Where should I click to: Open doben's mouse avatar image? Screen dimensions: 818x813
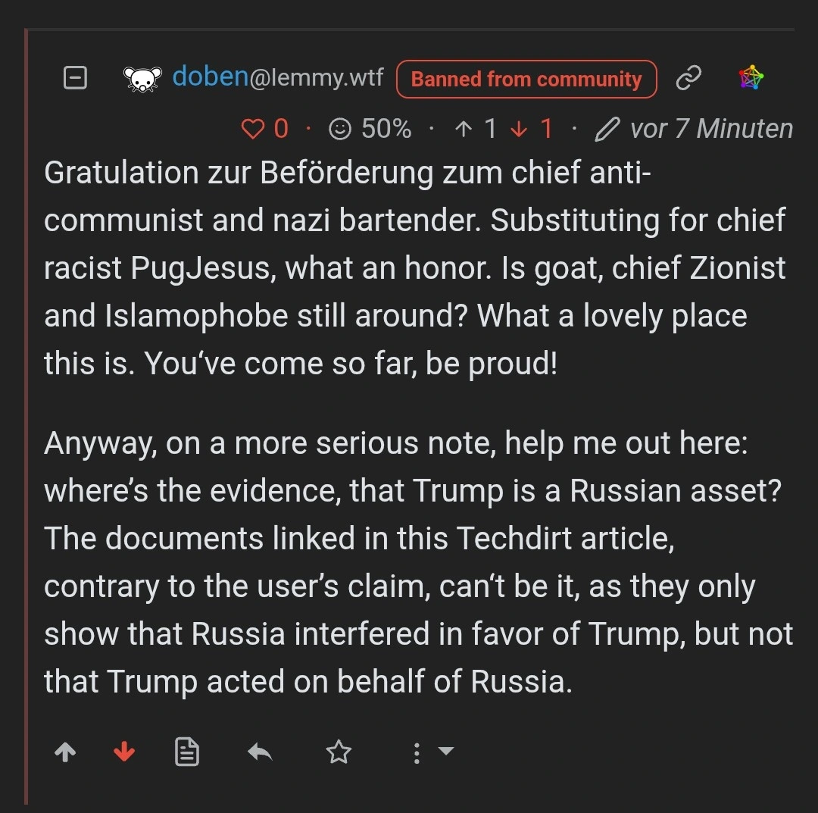(142, 79)
